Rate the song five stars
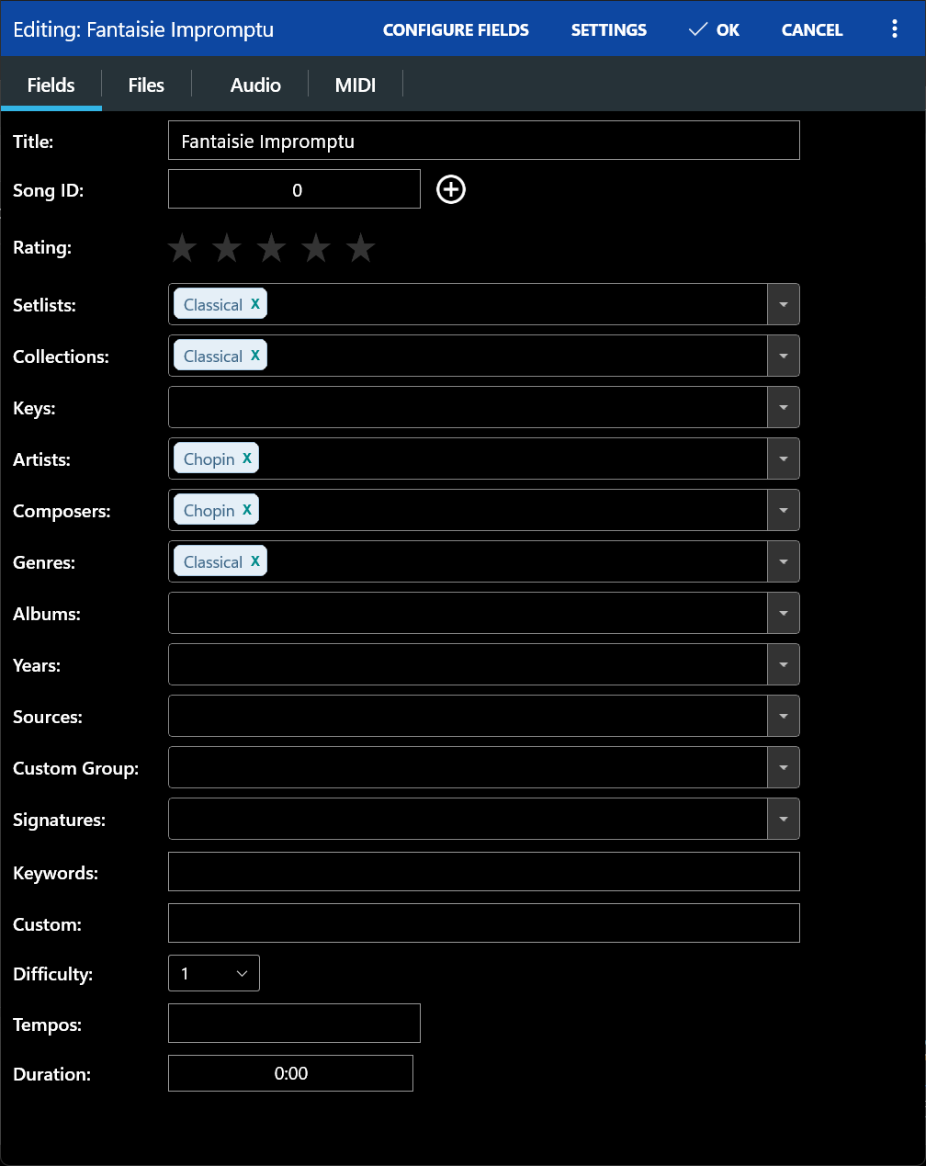The height and width of the screenshot is (1166, 926). coord(360,247)
